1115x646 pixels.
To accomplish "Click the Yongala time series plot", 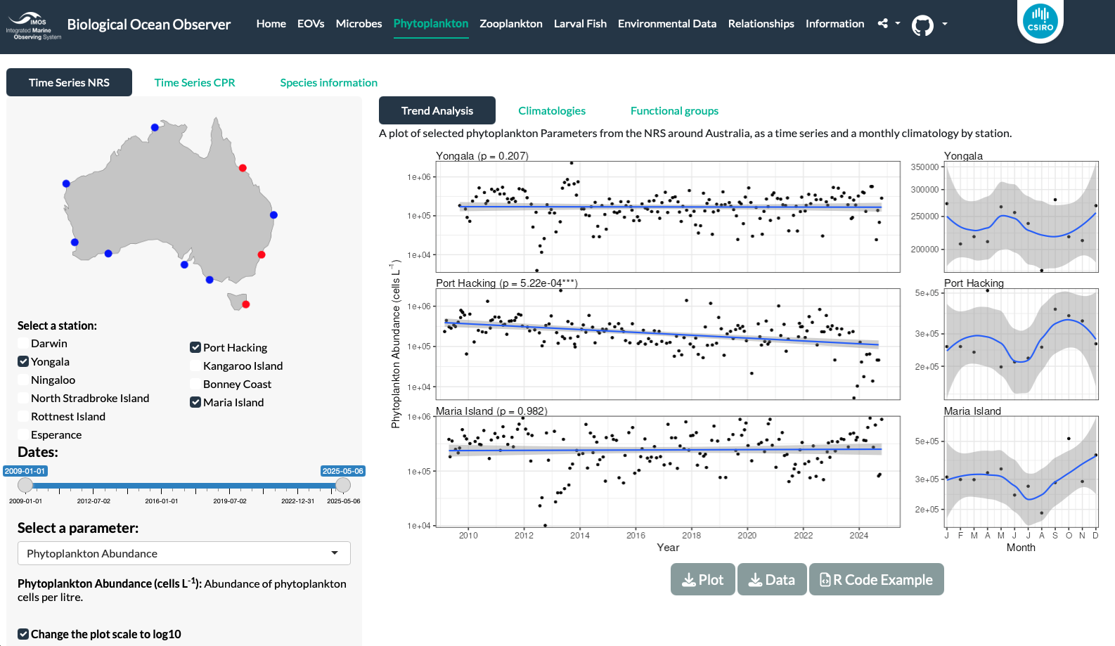I will (x=668, y=217).
